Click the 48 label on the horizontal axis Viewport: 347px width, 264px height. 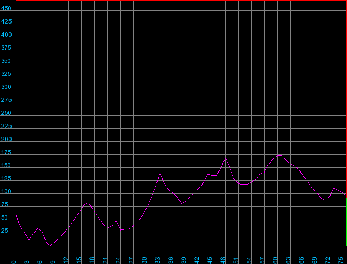[223, 260]
